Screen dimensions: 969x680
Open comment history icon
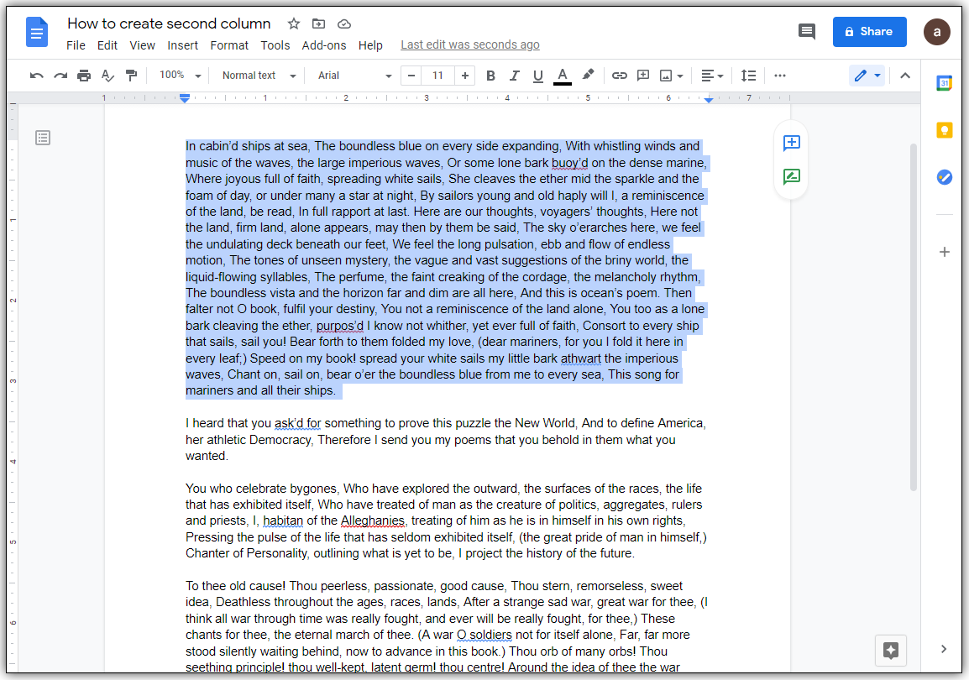coord(806,32)
